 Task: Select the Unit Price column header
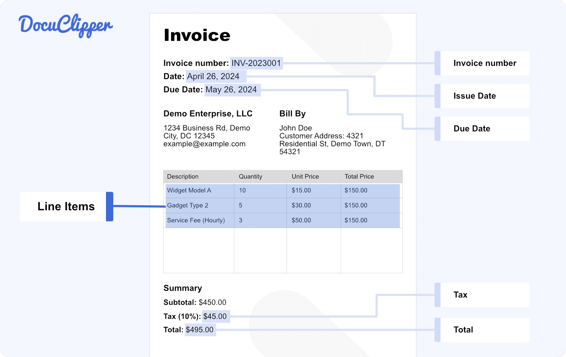(x=305, y=176)
